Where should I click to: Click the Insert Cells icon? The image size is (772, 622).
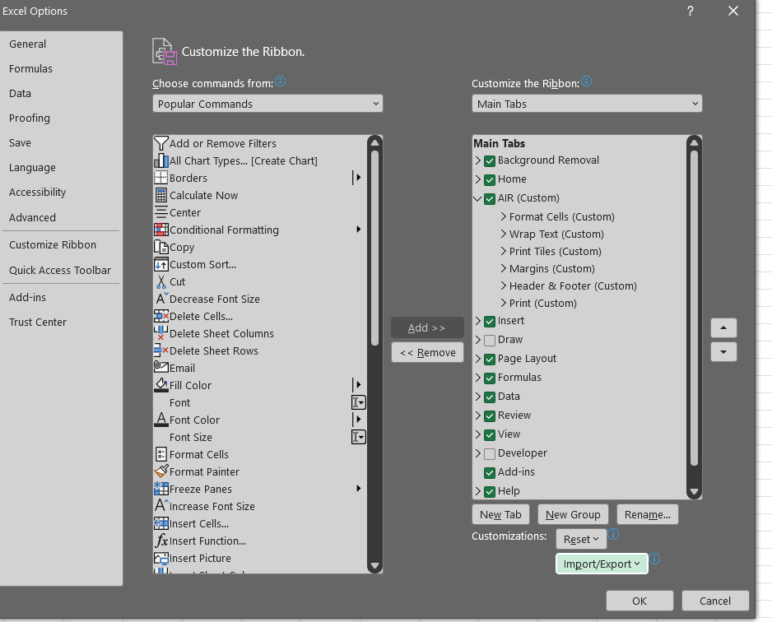pyautogui.click(x=161, y=523)
